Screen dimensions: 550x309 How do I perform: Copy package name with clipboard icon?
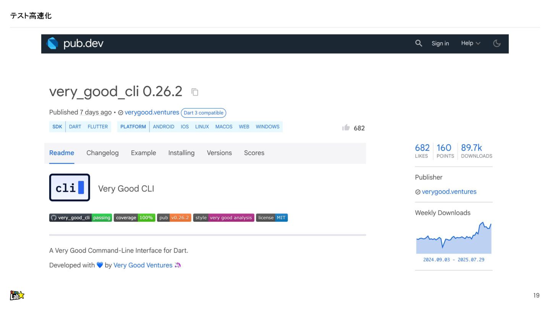pos(195,92)
